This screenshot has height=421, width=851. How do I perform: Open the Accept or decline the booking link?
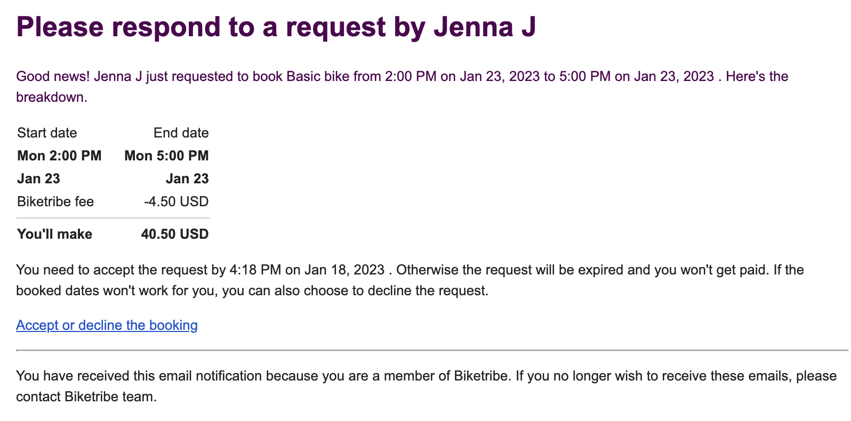click(107, 325)
